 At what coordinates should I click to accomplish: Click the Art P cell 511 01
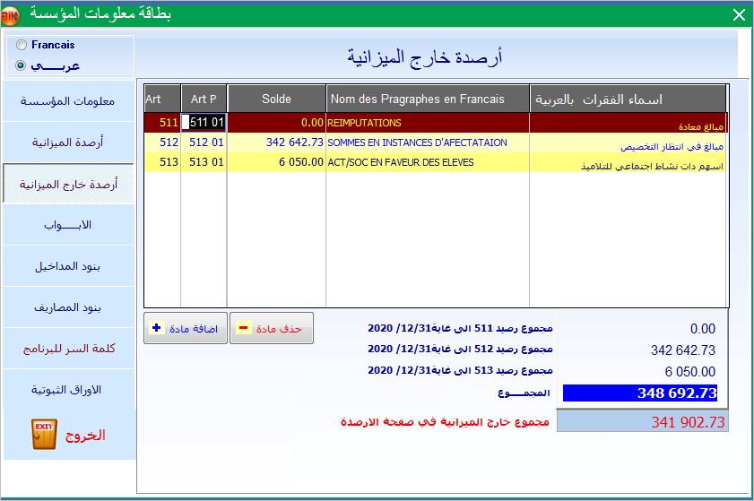coord(204,122)
